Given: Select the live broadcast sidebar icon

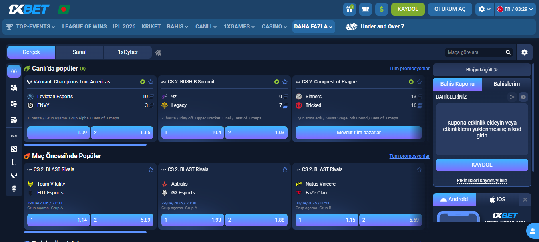Looking at the screenshot, I should click(14, 71).
